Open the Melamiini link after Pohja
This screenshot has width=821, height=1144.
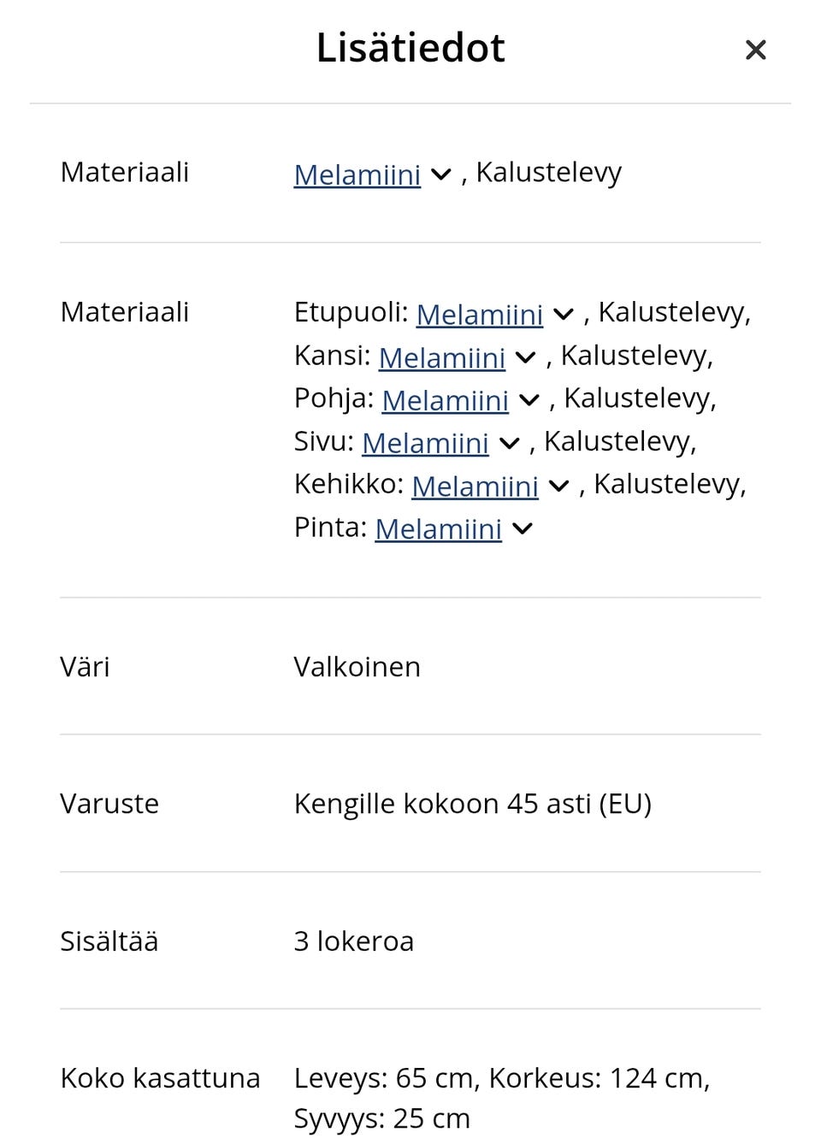(446, 400)
